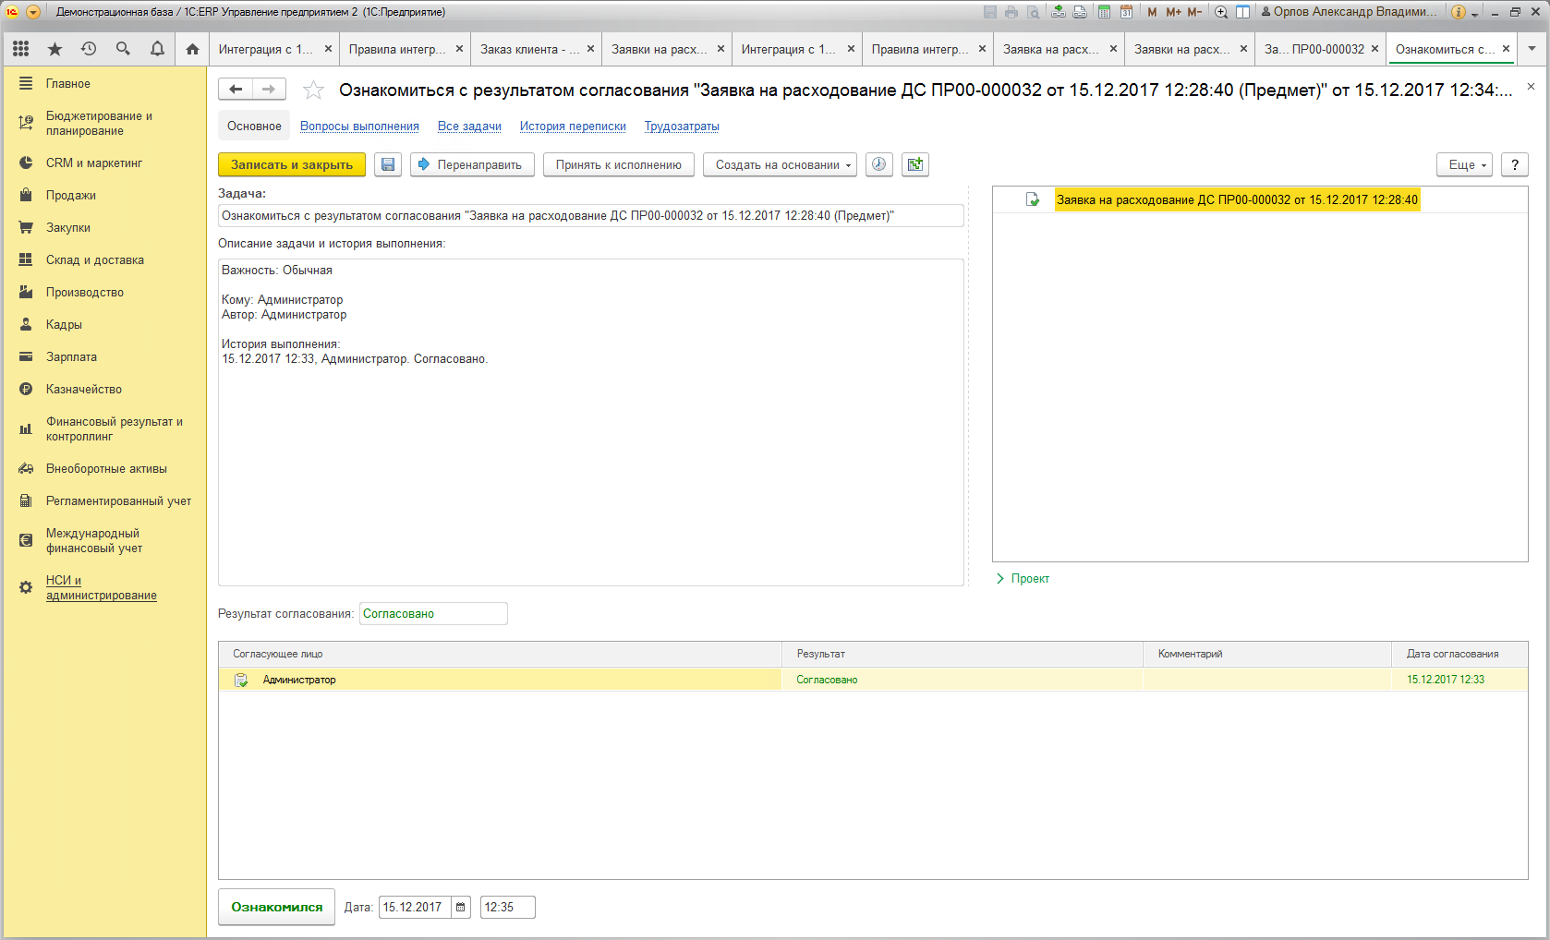Close the task form with the X
Screen dimensions: 1550x940
pyautogui.click(x=1531, y=87)
